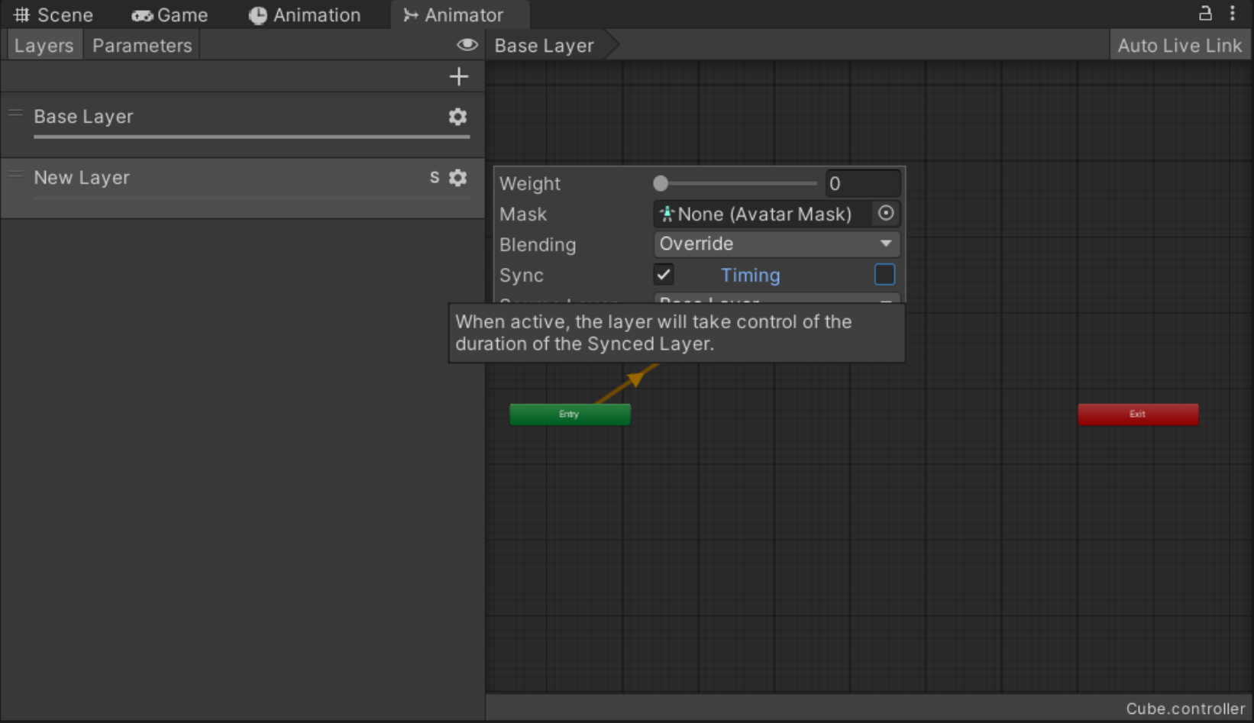Select the green Entry state node

click(x=570, y=415)
